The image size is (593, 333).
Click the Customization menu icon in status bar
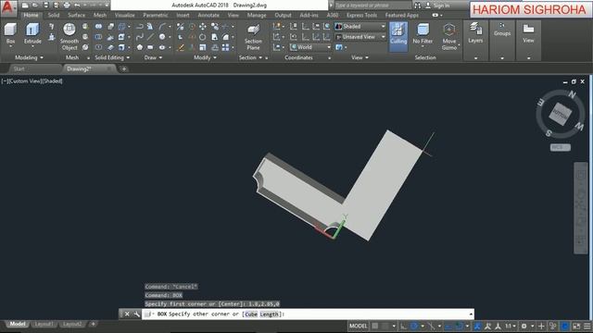(587, 326)
